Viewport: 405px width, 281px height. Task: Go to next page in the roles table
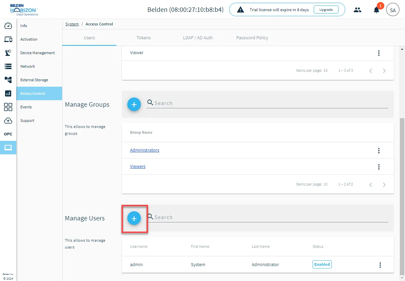(x=384, y=70)
